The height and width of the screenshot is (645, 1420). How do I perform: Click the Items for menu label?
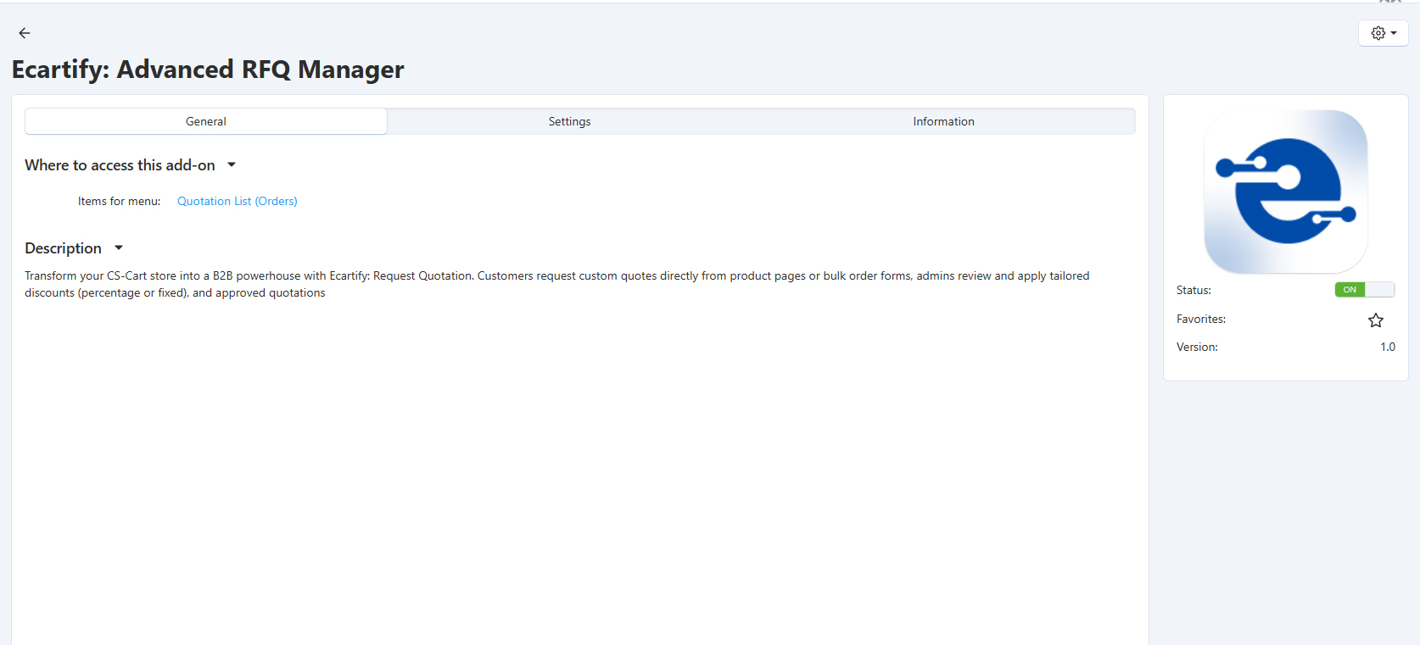(x=119, y=201)
